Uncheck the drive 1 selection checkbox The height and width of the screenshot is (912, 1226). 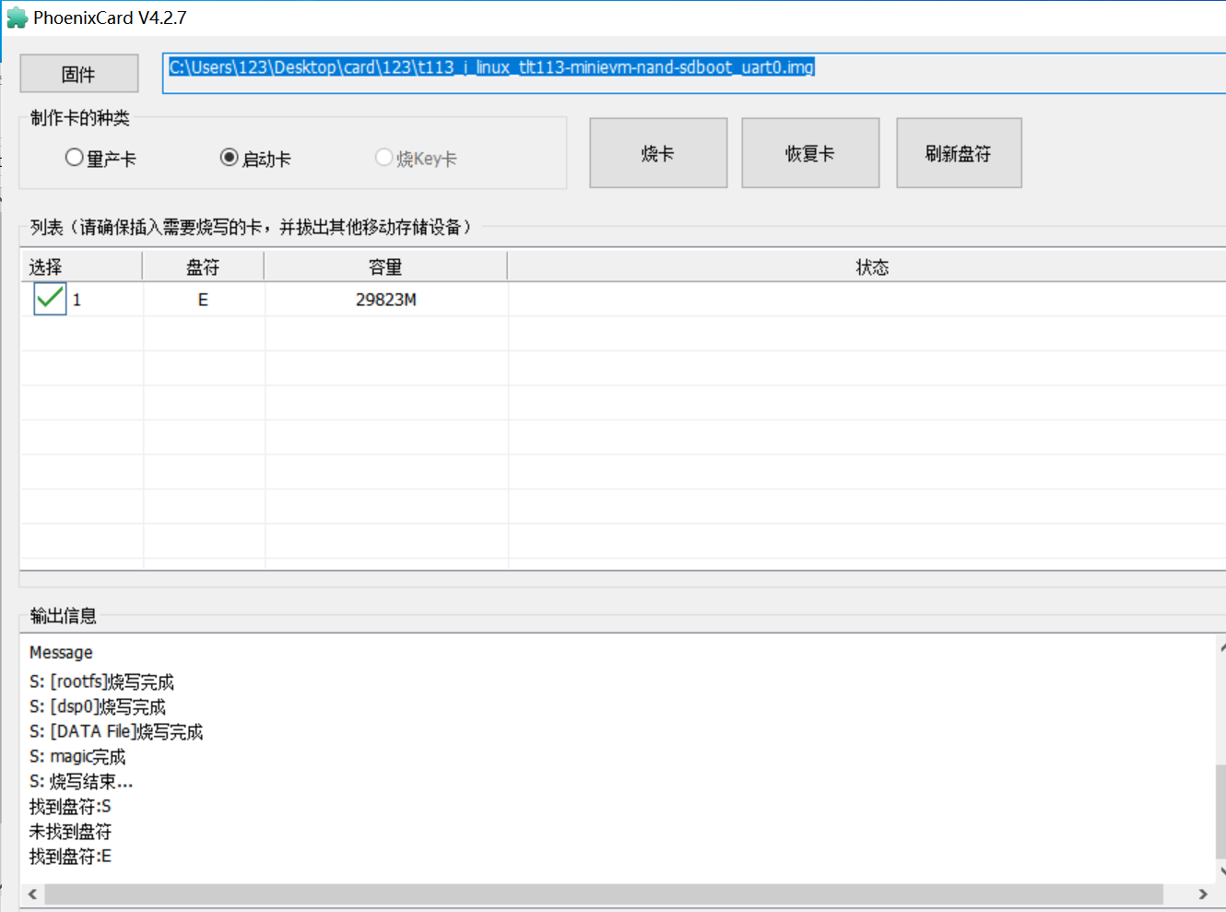coord(50,299)
